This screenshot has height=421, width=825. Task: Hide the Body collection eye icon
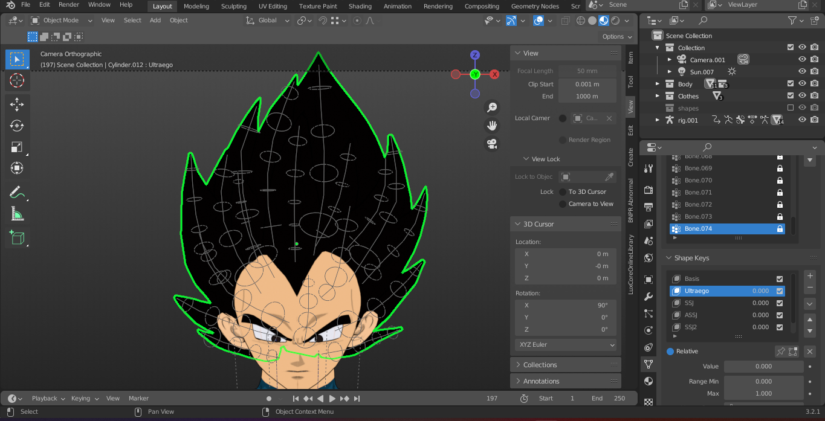[803, 84]
